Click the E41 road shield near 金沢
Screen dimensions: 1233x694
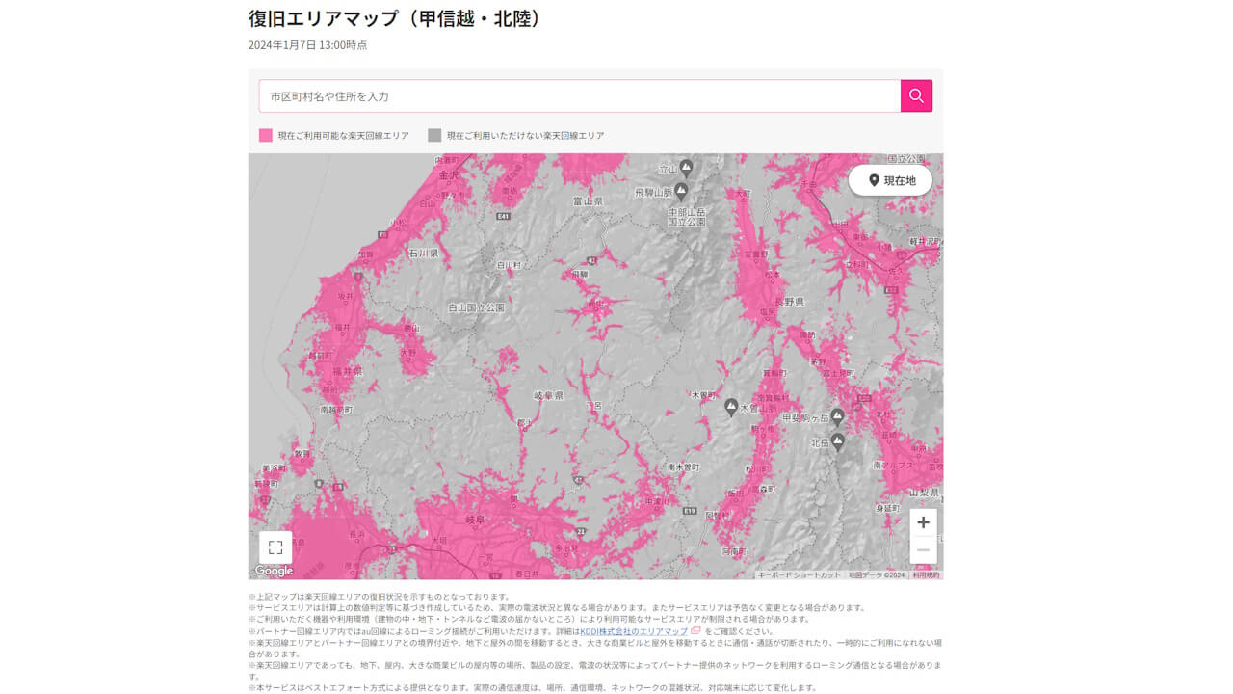tap(503, 217)
